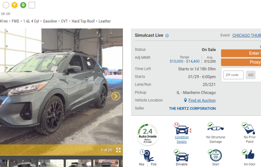261x167 pixels.
Task: Open the 2.4 AutoGrade badge
Action: pyautogui.click(x=147, y=135)
